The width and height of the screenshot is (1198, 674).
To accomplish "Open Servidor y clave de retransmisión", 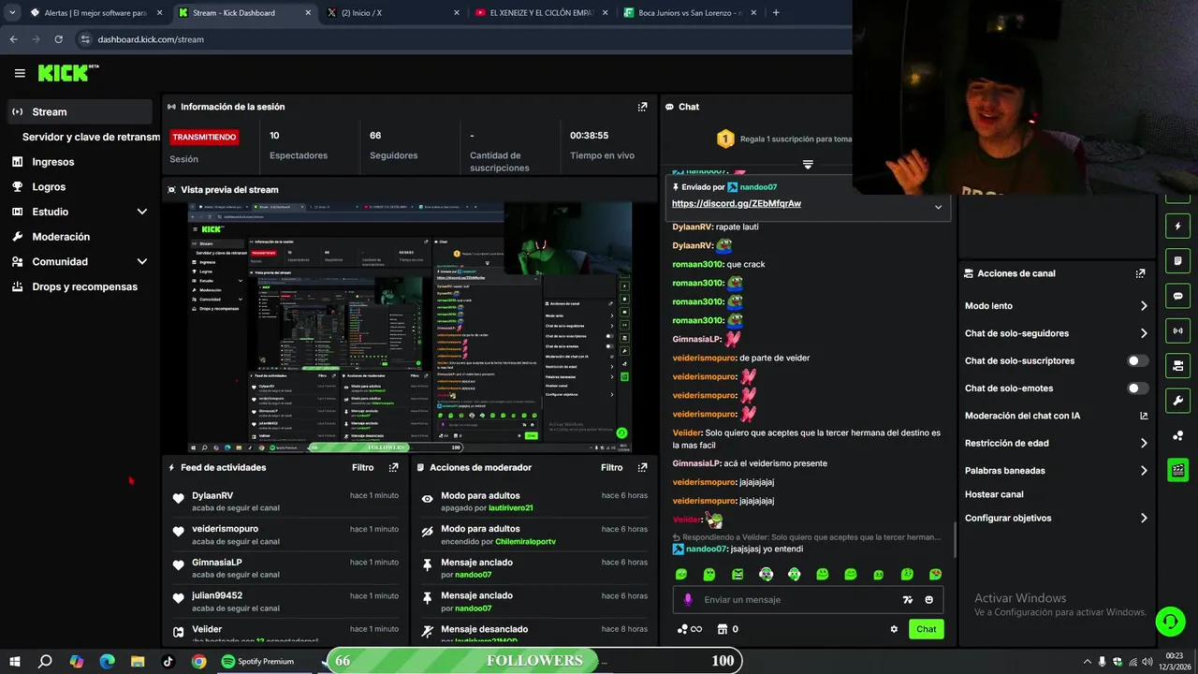I will pyautogui.click(x=90, y=137).
